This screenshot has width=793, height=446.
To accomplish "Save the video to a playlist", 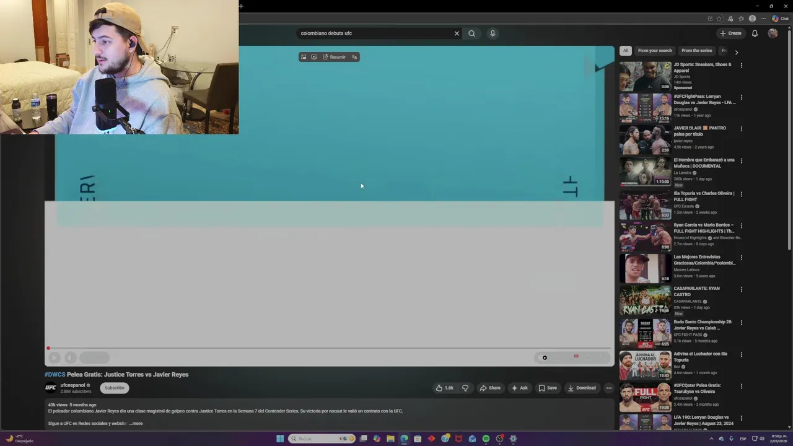I will click(x=548, y=388).
